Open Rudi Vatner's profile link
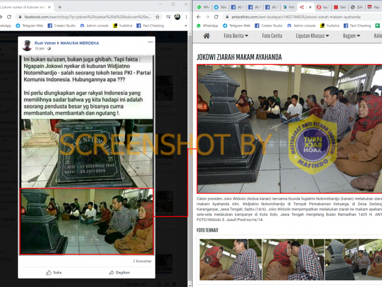Image resolution: width=382 pixels, height=287 pixels. pos(45,43)
